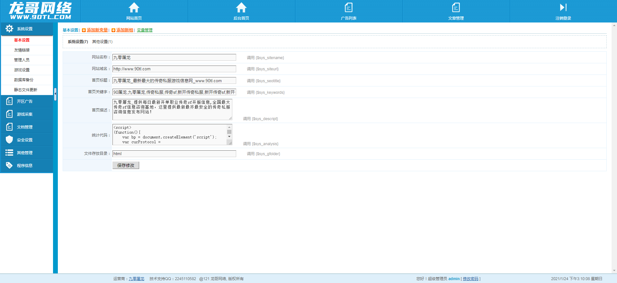617x283 pixels.
Task: Switch to the 其他设置(1) tab
Action: pos(102,42)
